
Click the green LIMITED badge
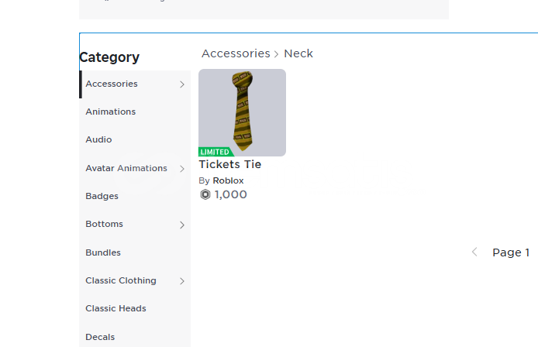pyautogui.click(x=216, y=152)
